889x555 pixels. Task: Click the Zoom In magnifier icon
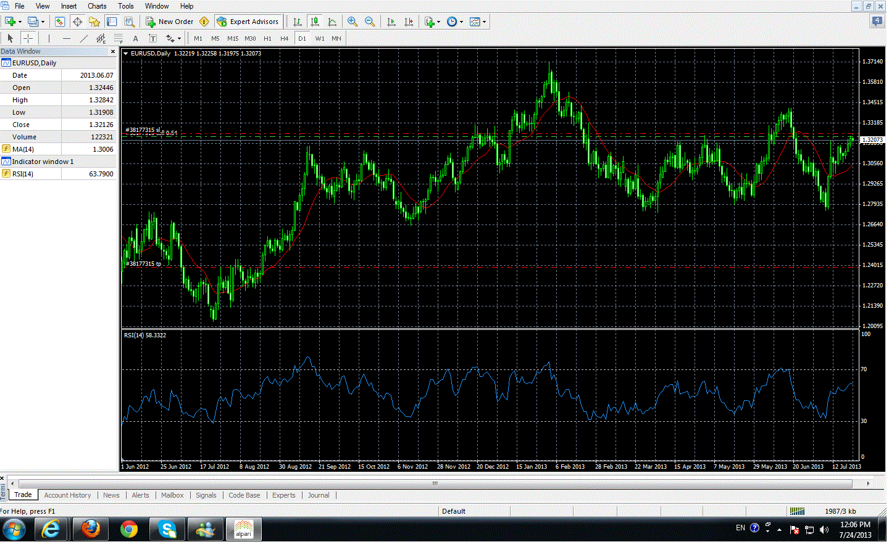(353, 22)
